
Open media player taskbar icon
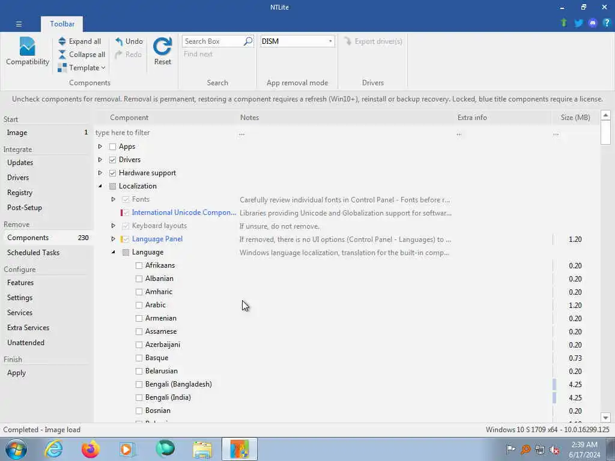127,449
